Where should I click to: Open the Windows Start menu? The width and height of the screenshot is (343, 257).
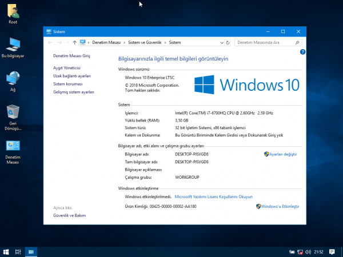(6, 251)
